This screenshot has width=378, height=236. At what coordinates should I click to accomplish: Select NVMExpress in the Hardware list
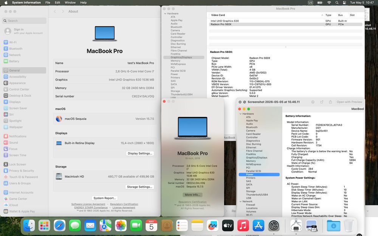pyautogui.click(x=178, y=64)
